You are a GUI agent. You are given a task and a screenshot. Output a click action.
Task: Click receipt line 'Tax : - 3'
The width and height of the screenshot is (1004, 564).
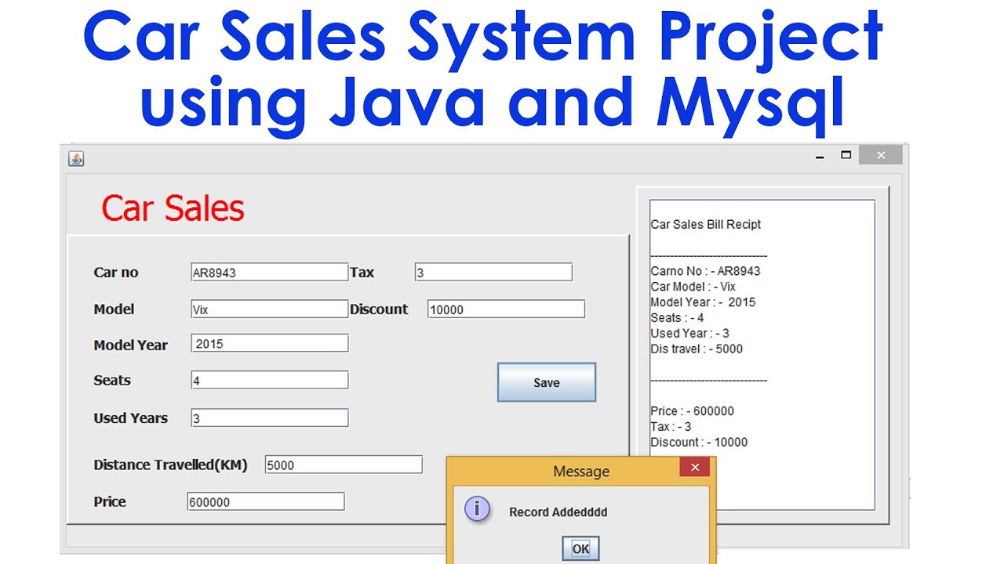coord(671,427)
